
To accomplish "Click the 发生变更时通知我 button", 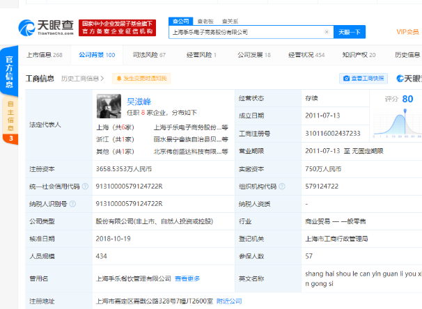I will coord(141,79).
